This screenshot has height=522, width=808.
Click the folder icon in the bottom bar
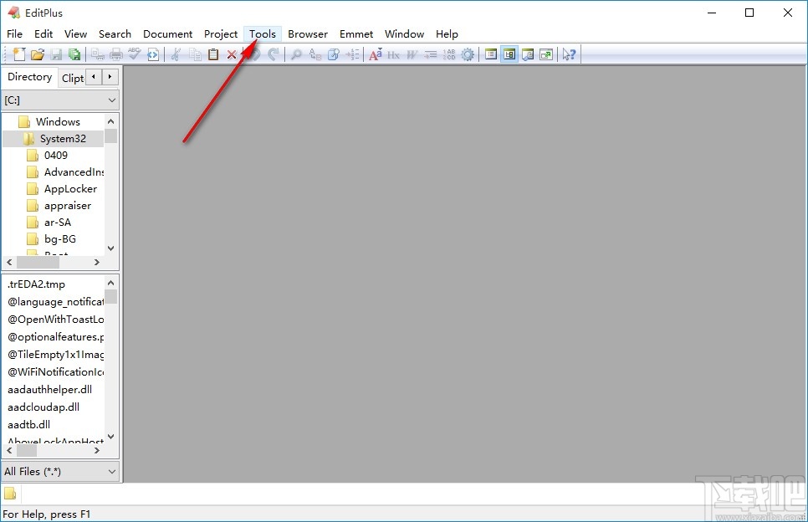pyautogui.click(x=10, y=494)
